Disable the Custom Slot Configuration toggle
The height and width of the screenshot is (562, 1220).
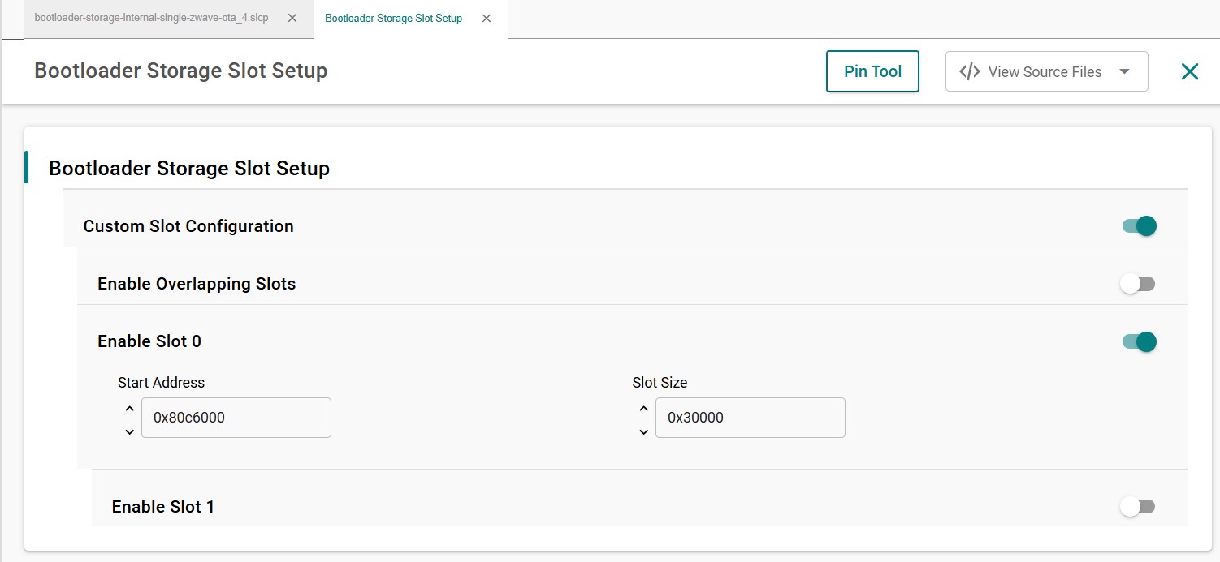(1139, 226)
